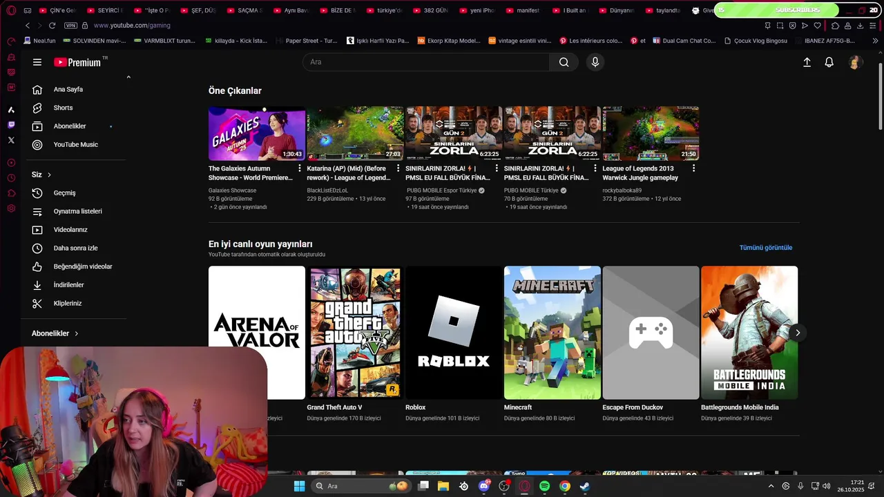Open Beğendiğim videolar list
884x497 pixels.
point(83,266)
